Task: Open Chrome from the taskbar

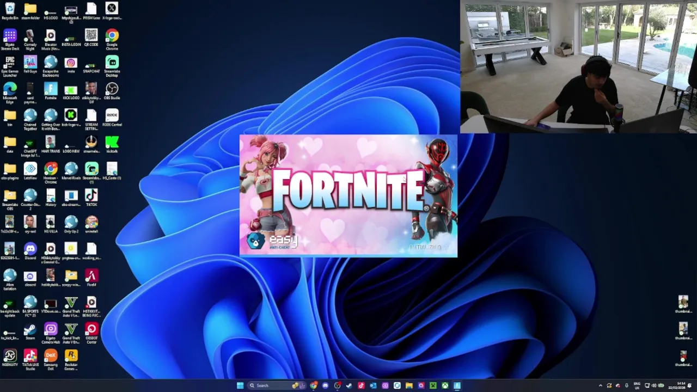Action: coord(314,385)
